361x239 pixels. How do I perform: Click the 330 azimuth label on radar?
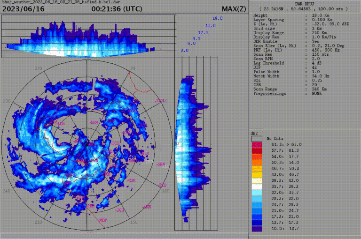(x=39, y=68)
